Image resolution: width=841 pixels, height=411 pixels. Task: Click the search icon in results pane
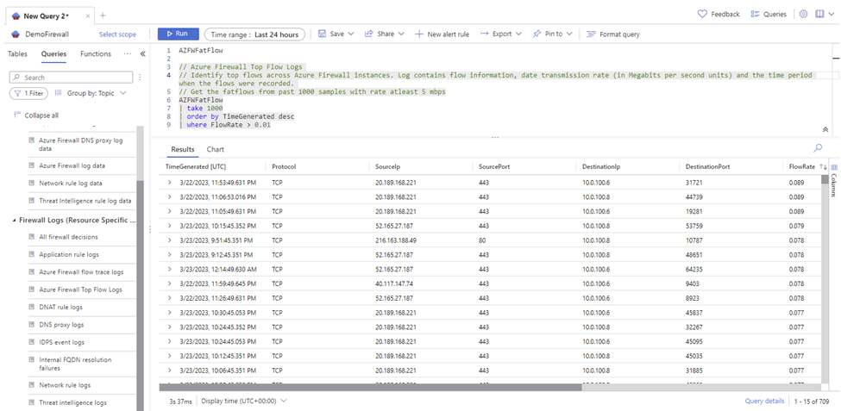818,148
